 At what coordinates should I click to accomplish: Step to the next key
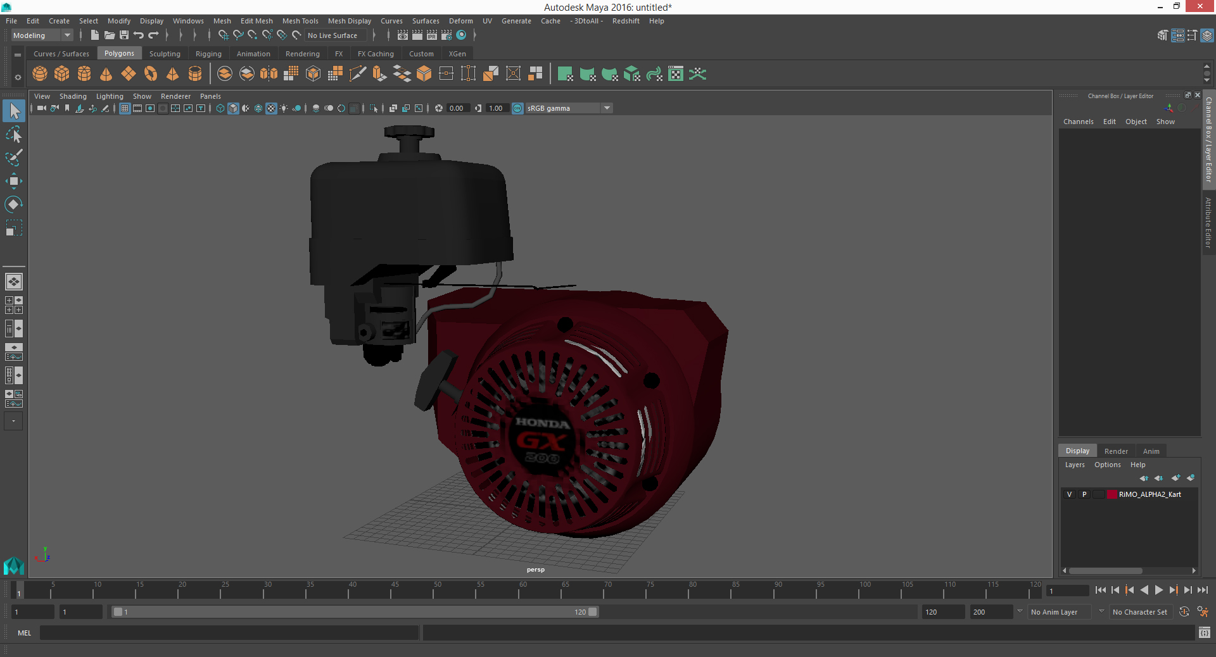click(1174, 590)
